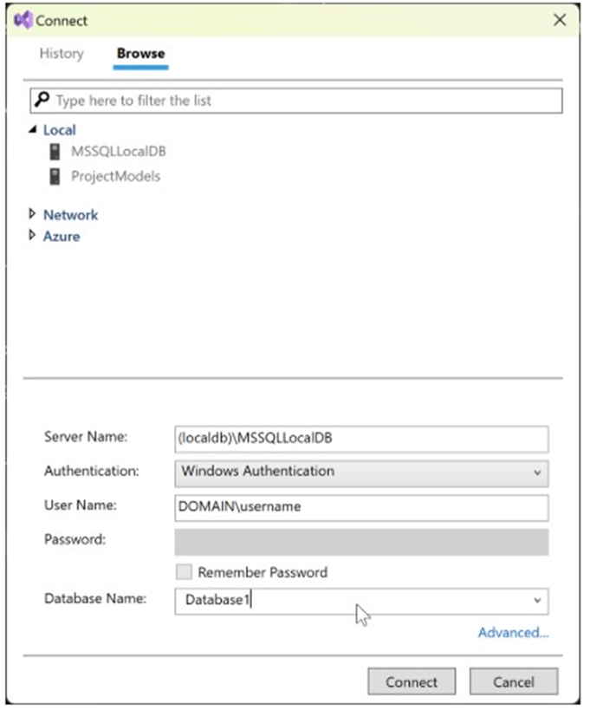Close the Connect dialog window
590x710 pixels.
pos(560,20)
